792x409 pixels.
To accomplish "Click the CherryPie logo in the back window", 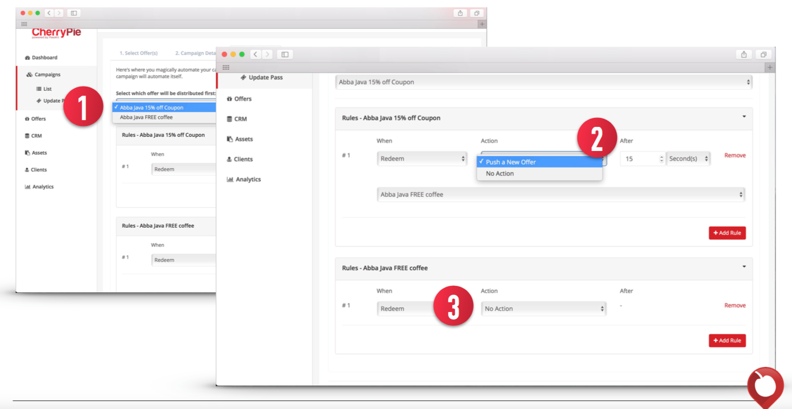I will pyautogui.click(x=56, y=33).
